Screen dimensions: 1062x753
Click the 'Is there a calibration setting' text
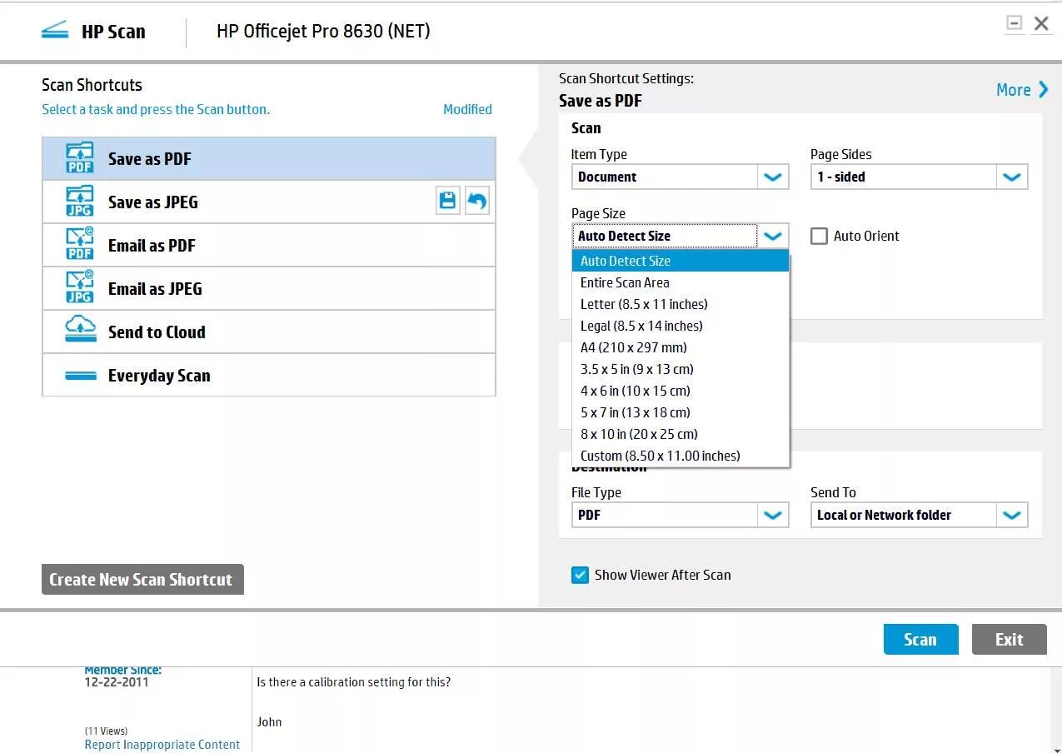click(x=353, y=682)
